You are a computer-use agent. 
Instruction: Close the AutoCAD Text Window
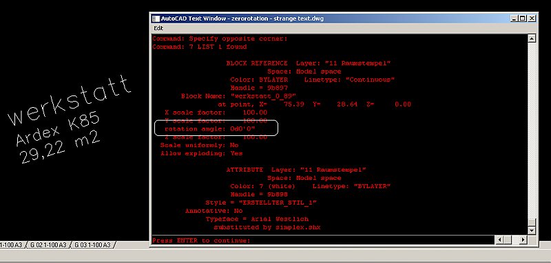(x=532, y=19)
